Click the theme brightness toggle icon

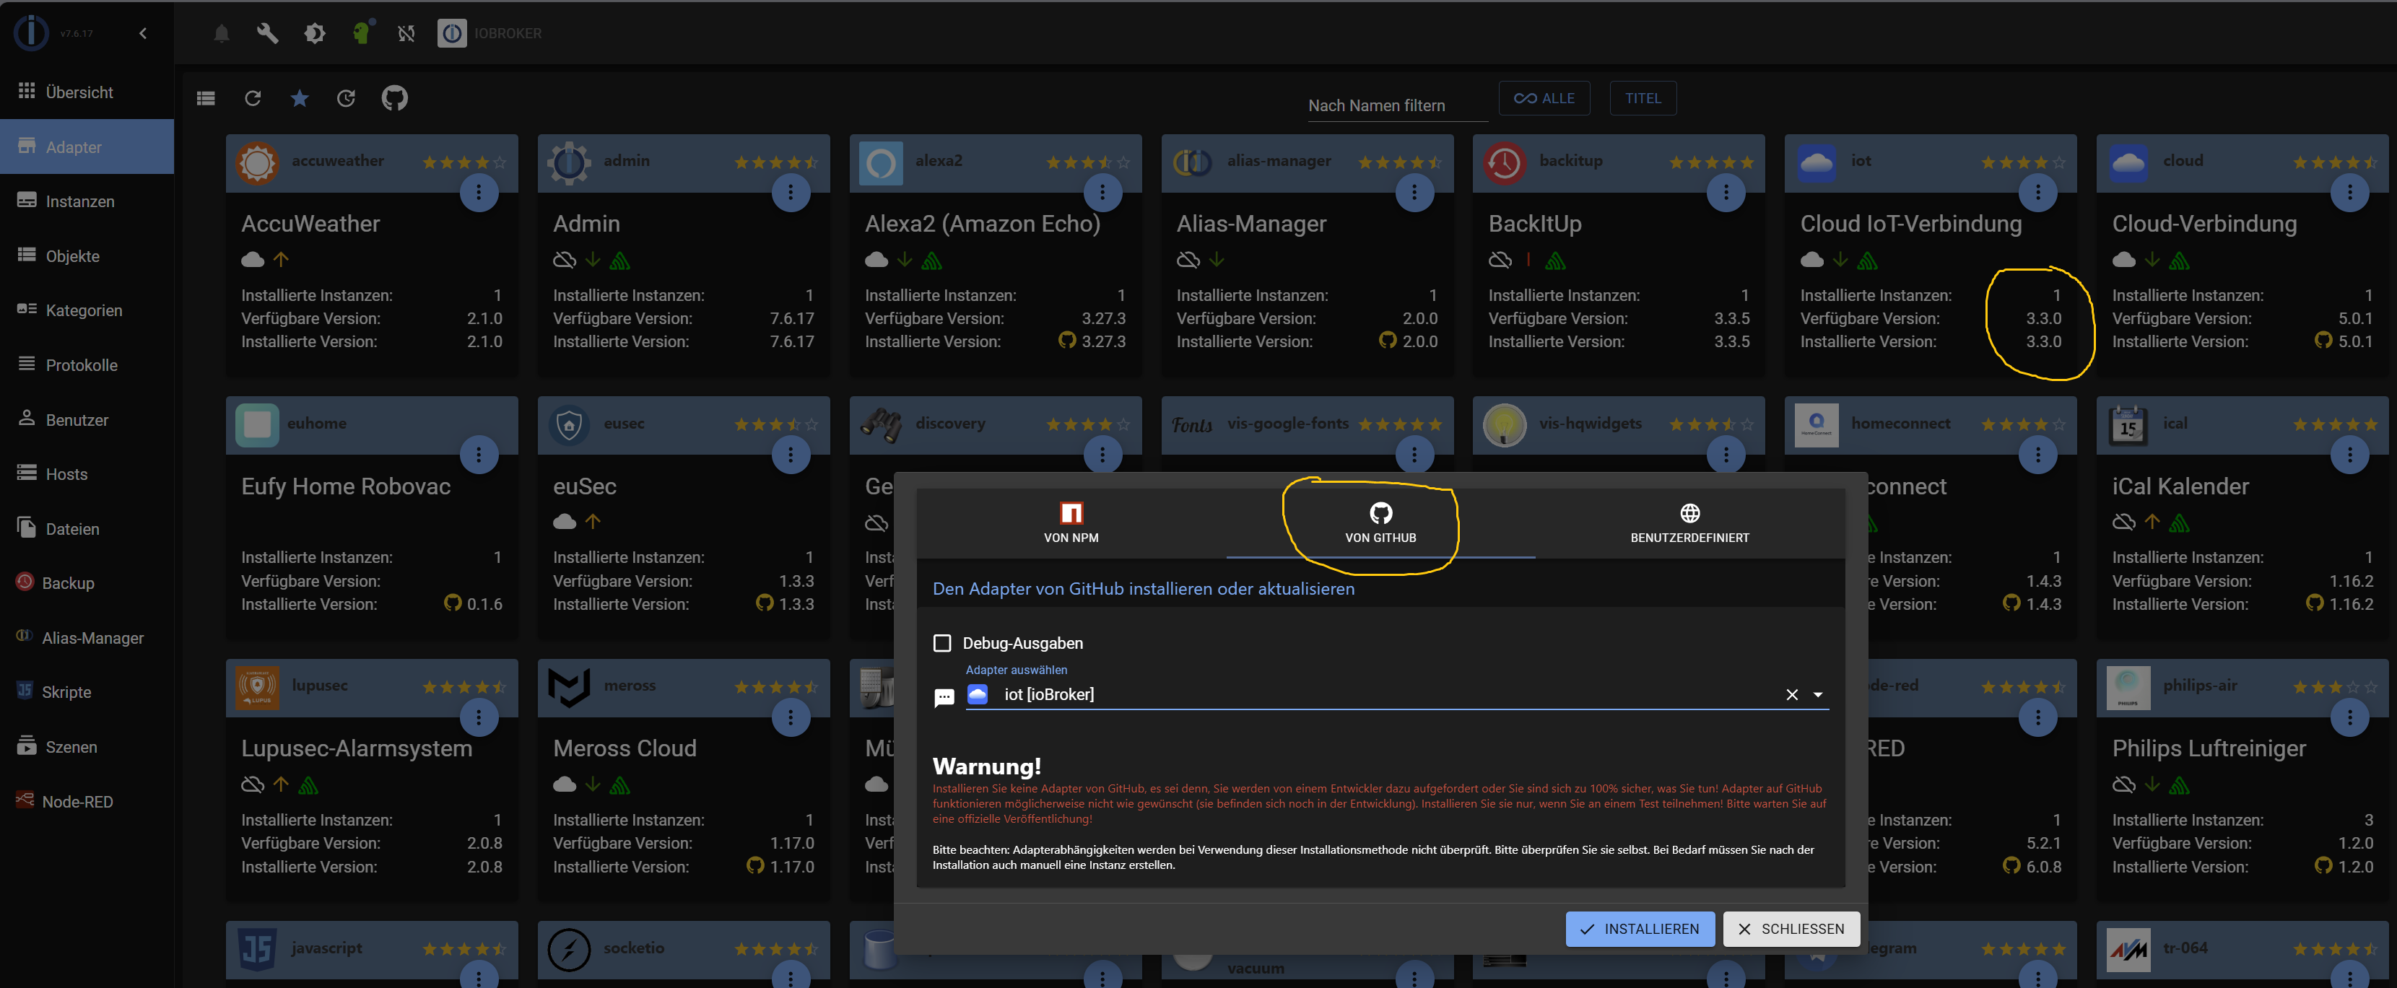coord(315,33)
